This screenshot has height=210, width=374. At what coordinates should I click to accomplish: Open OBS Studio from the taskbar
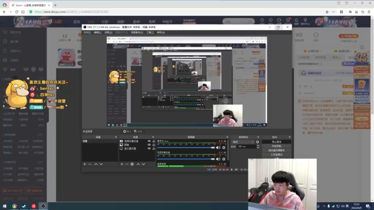point(43,206)
